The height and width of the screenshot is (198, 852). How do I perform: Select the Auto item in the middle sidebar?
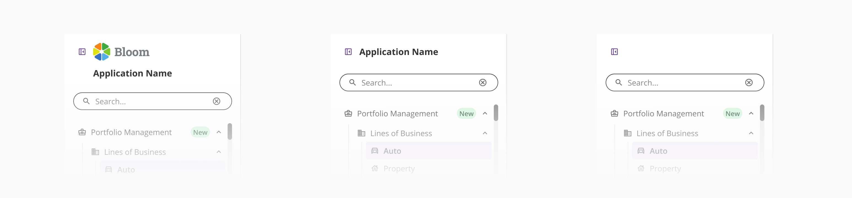392,151
